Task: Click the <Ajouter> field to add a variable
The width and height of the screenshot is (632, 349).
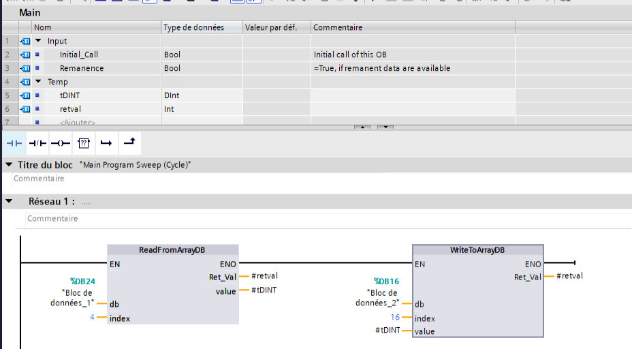Action: pos(77,123)
